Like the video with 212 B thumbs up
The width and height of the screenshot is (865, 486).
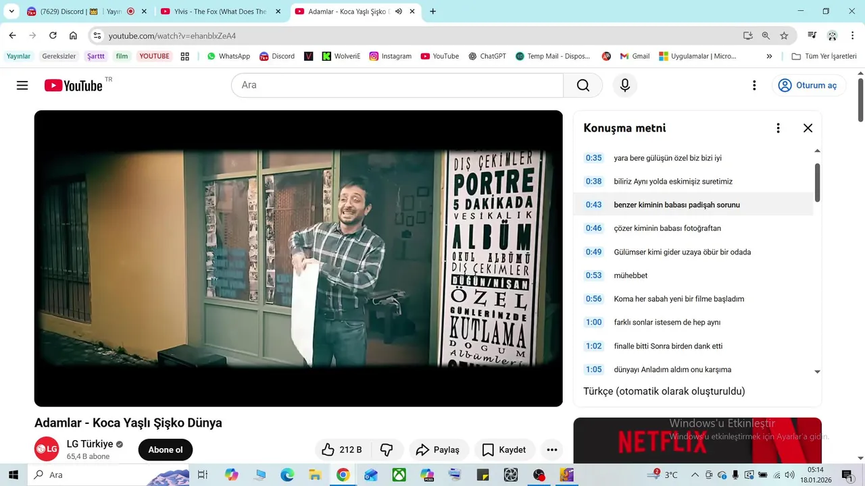(343, 450)
